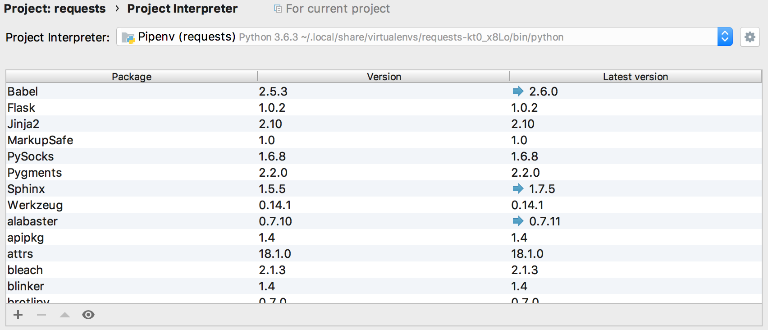Click the Package column header
Viewport: 768px width, 330px height.
(x=132, y=77)
